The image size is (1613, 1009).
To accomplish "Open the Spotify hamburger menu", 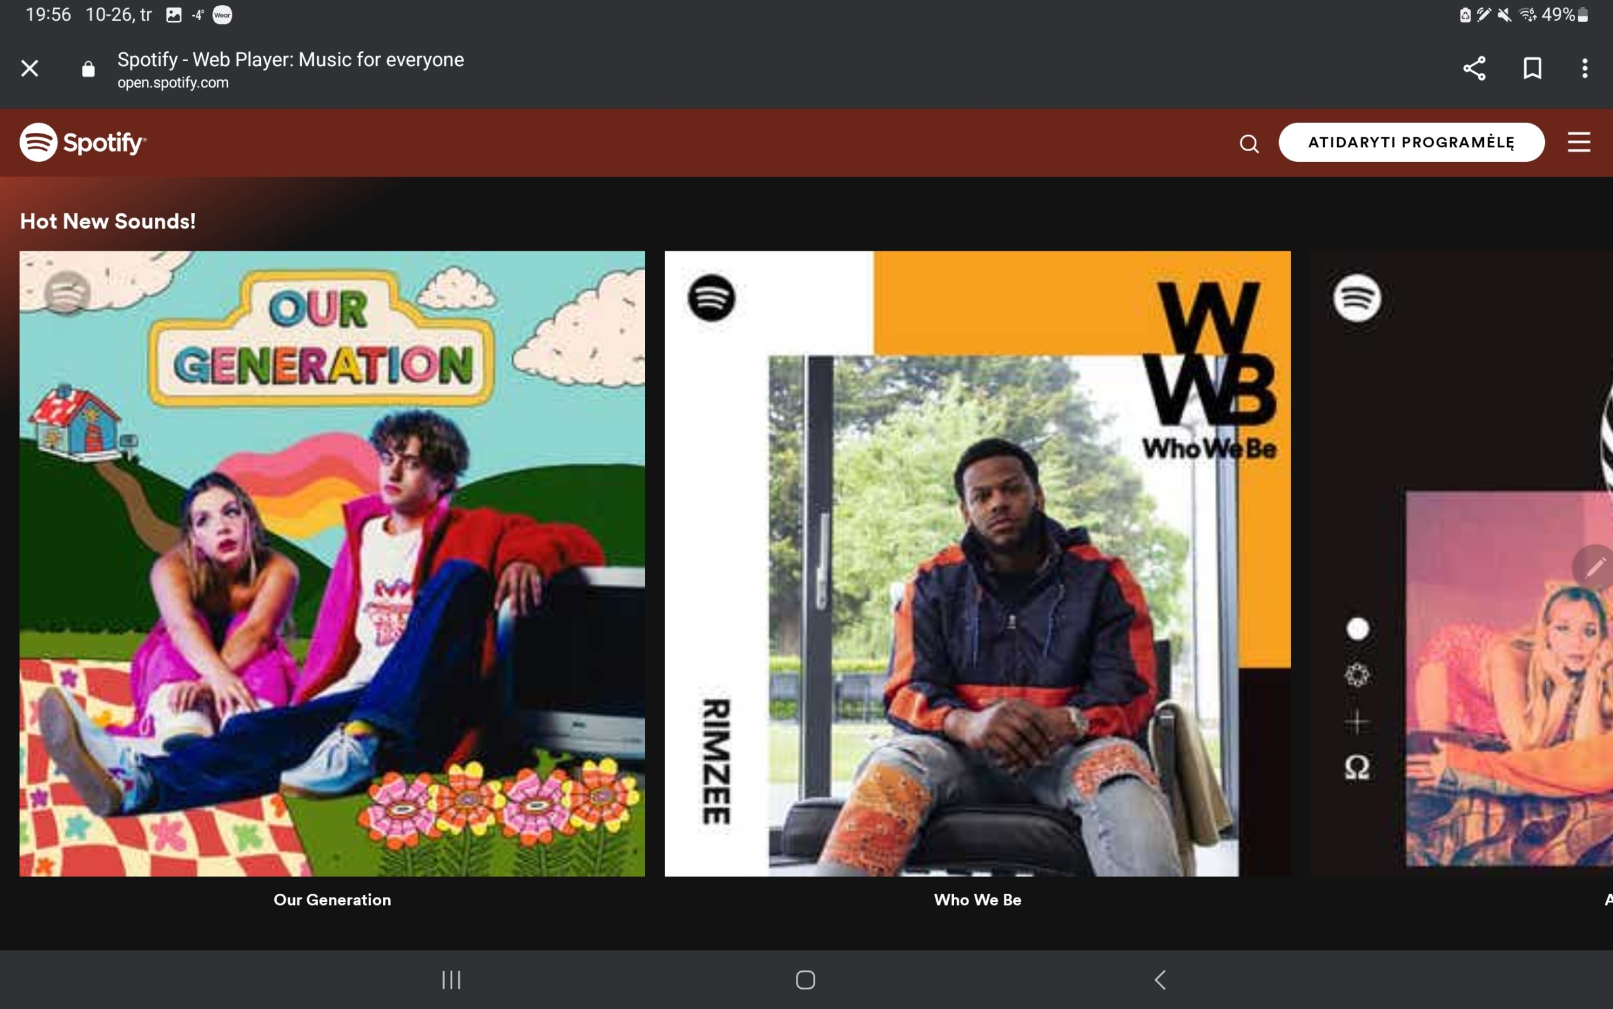I will coord(1579,142).
